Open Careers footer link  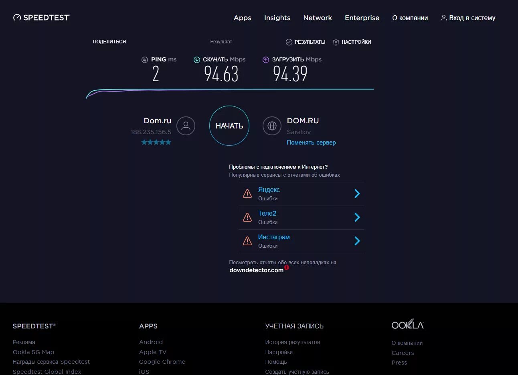(403, 353)
